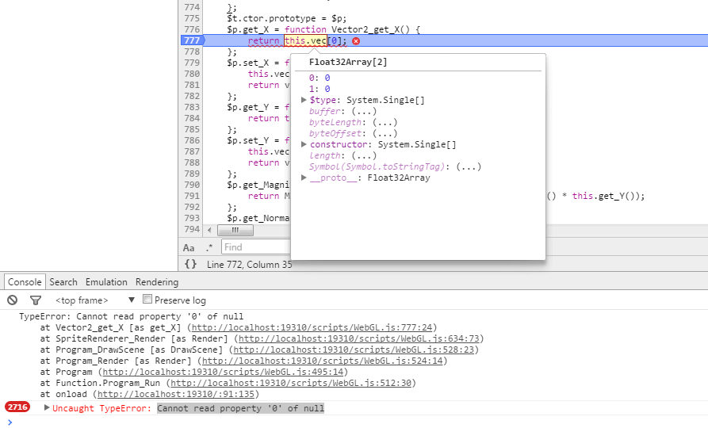Open WebGL.js:512:30 stack trace link

(x=291, y=383)
